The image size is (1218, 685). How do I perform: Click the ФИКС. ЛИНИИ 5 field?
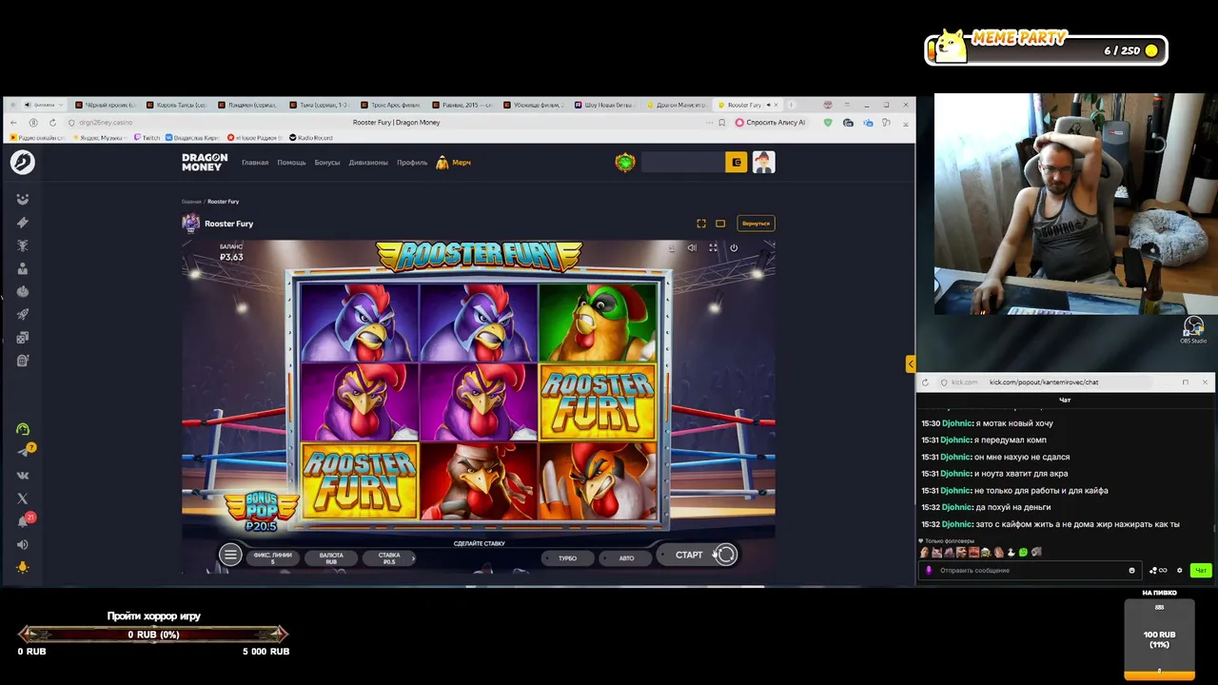click(x=272, y=558)
